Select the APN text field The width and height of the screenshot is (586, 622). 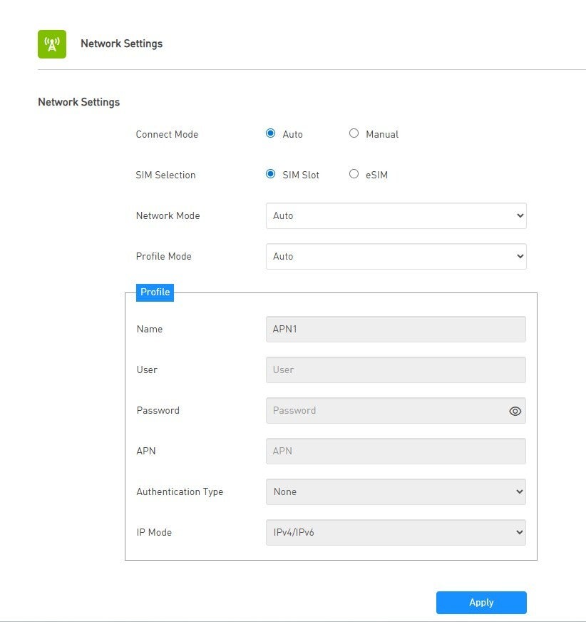pos(396,452)
